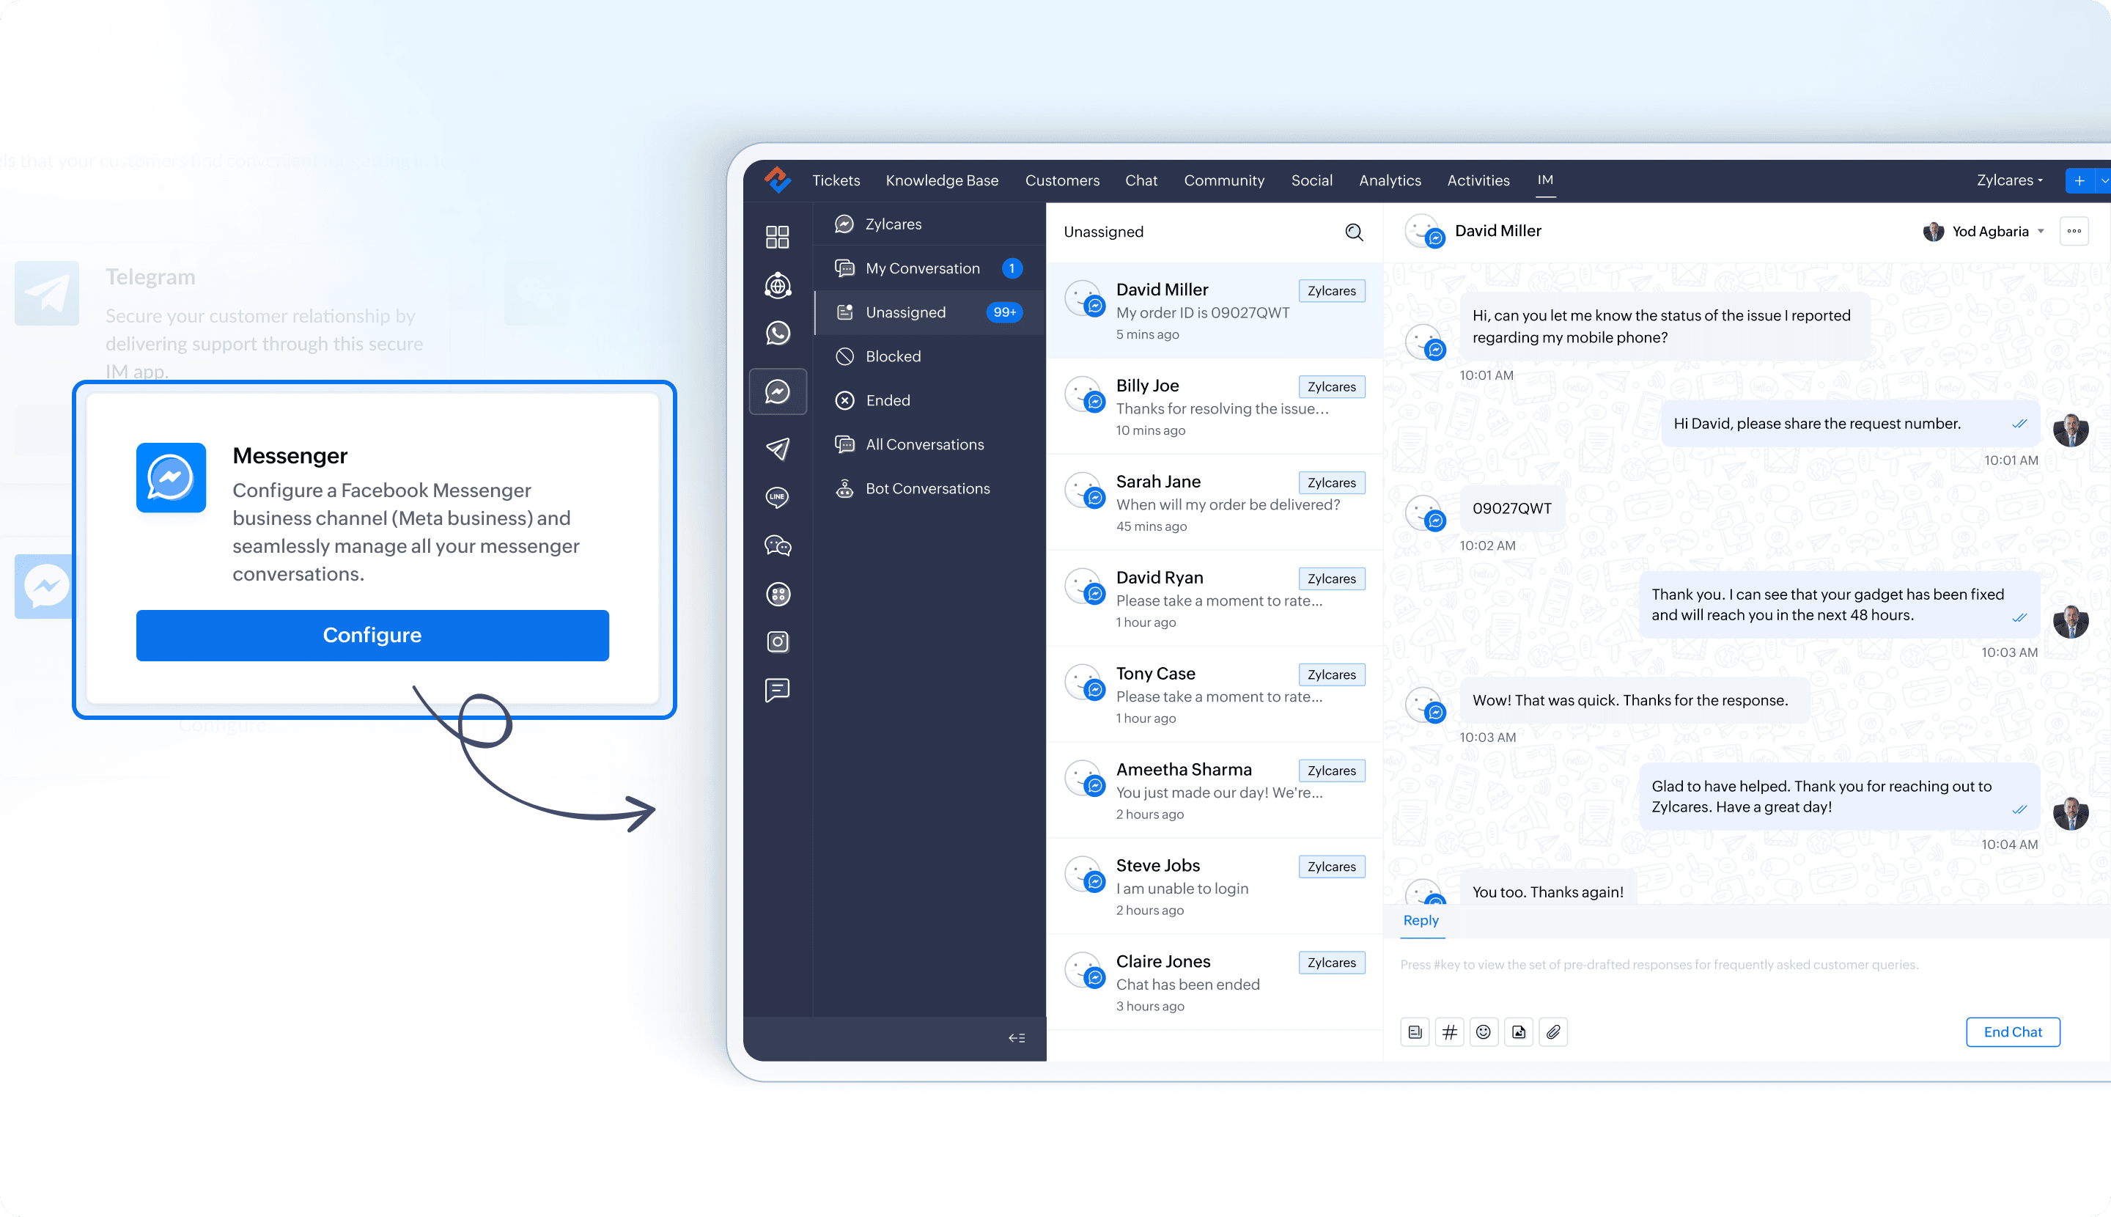2111x1217 pixels.
Task: Search in the Unassigned conversations list
Action: pyautogui.click(x=1354, y=232)
